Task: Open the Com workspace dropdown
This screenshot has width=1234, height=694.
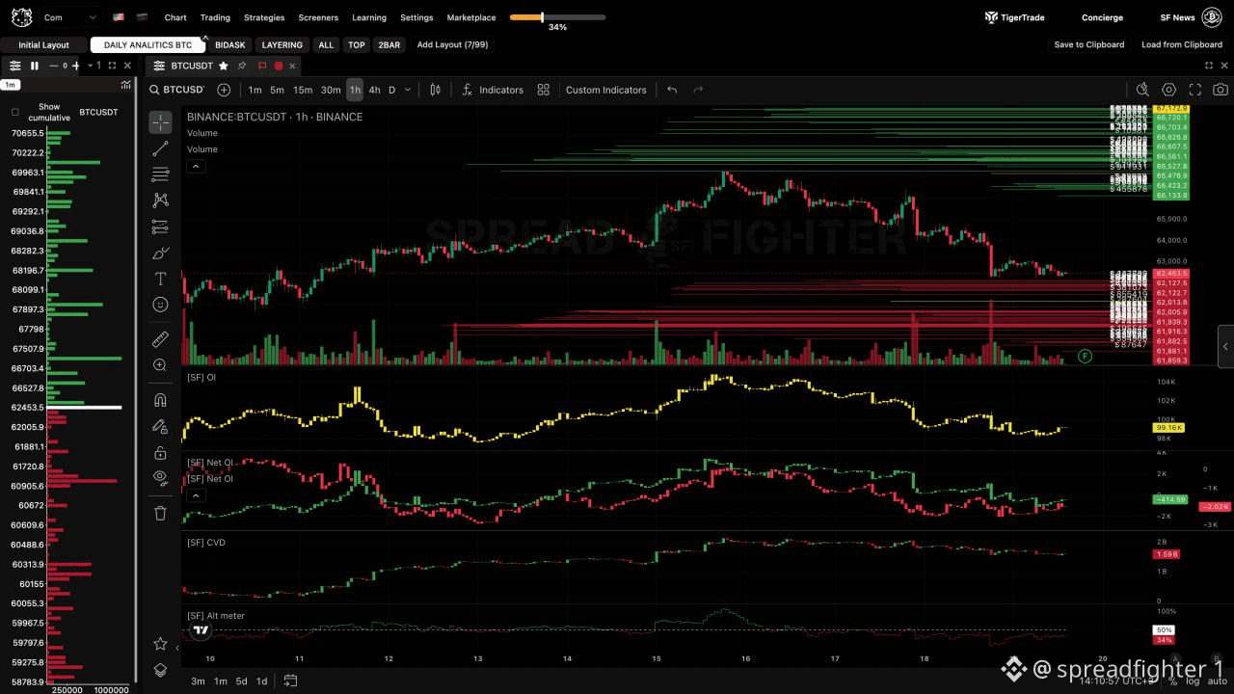Action: (70, 17)
